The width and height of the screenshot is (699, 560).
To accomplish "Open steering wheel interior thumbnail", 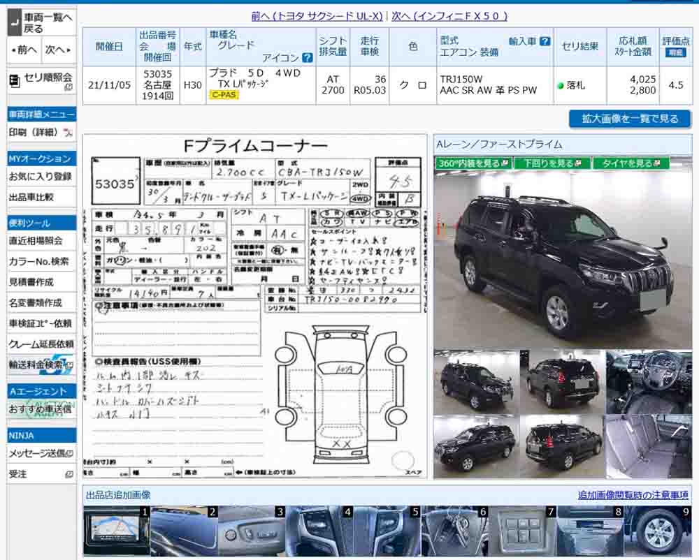I will pyautogui.click(x=649, y=382).
